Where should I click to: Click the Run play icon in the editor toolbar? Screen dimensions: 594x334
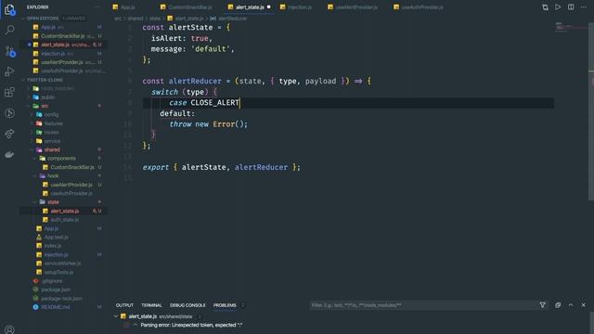(x=558, y=7)
